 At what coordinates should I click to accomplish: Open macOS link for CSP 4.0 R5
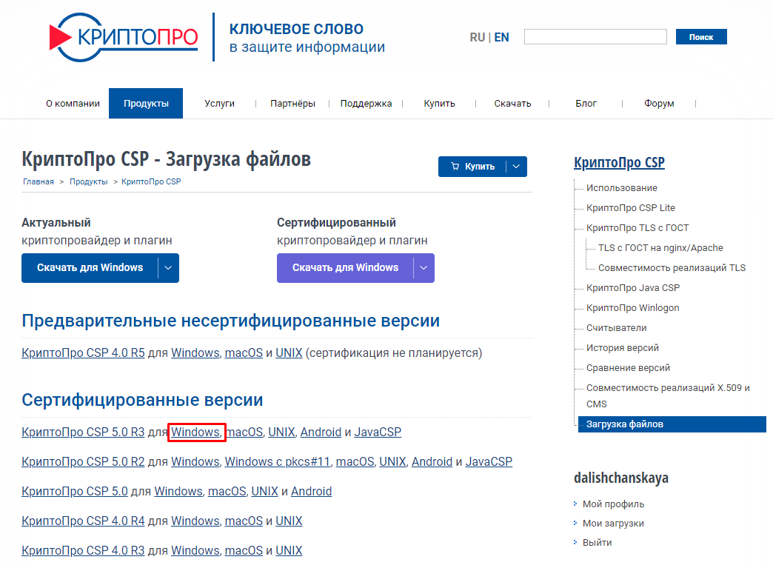[x=244, y=353]
